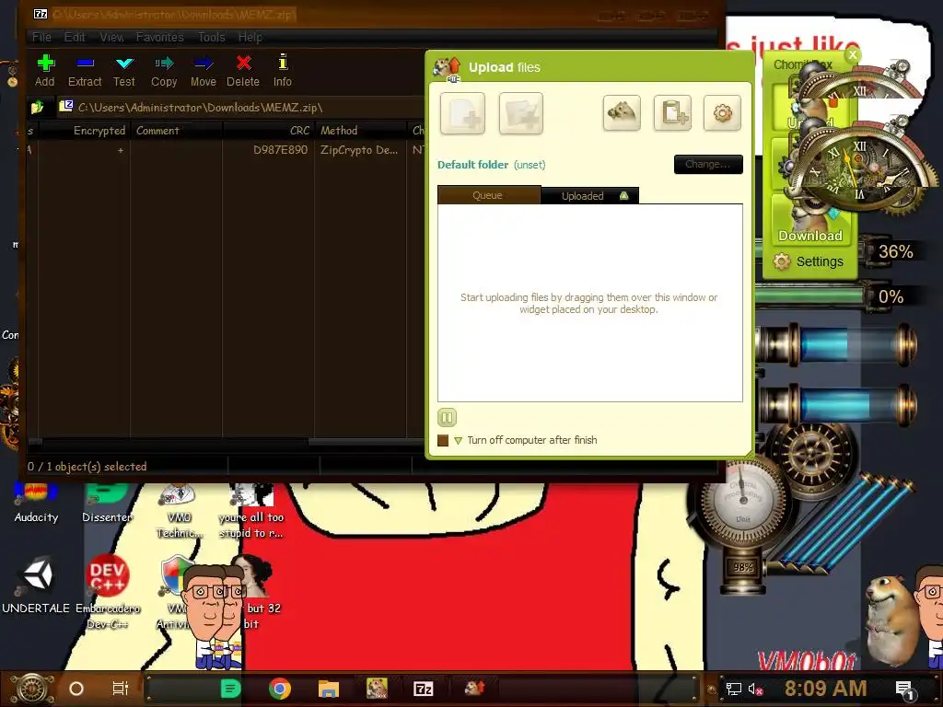Expand the triangle beside Turn off computer

pyautogui.click(x=459, y=441)
